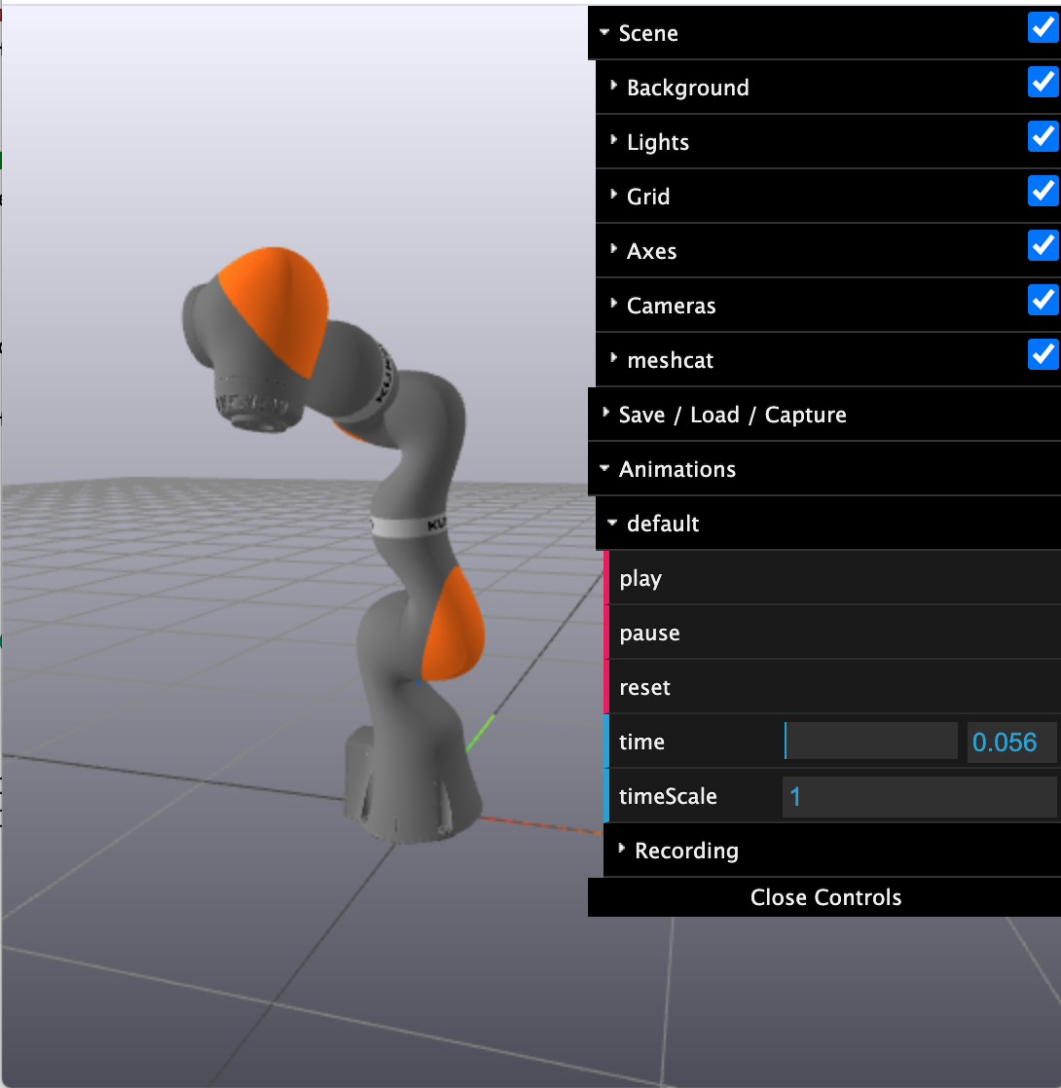Screen dimensions: 1061x1088
Task: Click Close Controls at the bottom
Action: [825, 896]
